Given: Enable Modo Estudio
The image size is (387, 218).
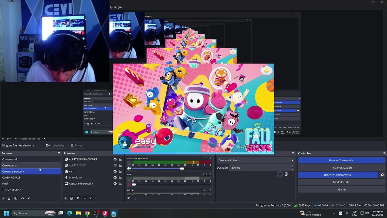Looking at the screenshot, I should click(x=341, y=182).
